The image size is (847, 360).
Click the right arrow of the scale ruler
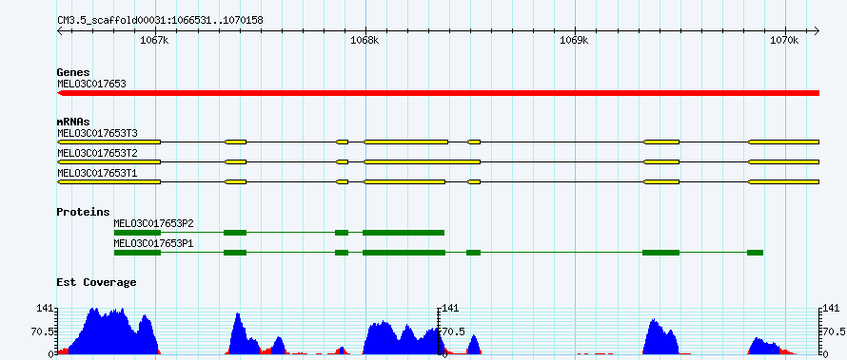pos(816,30)
